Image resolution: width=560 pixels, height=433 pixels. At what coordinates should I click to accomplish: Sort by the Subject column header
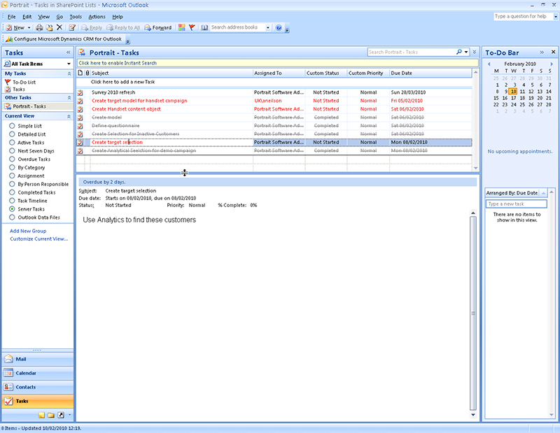171,73
